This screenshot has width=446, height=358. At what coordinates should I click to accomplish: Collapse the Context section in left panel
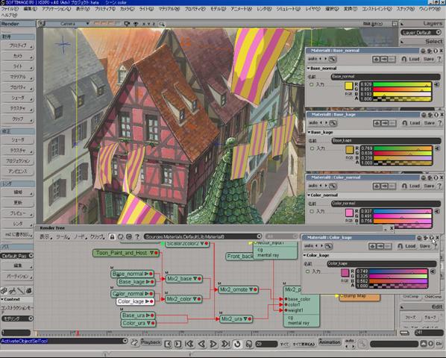click(x=2, y=299)
